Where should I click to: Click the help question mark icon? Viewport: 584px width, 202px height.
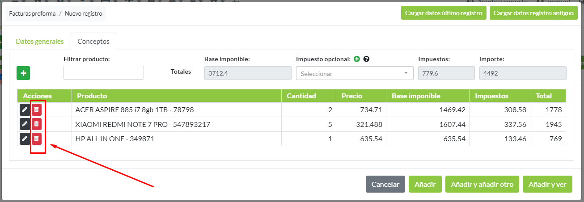(x=366, y=59)
